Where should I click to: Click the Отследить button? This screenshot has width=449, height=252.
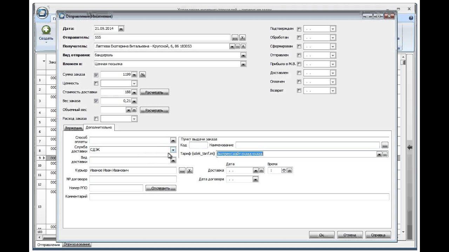click(161, 188)
